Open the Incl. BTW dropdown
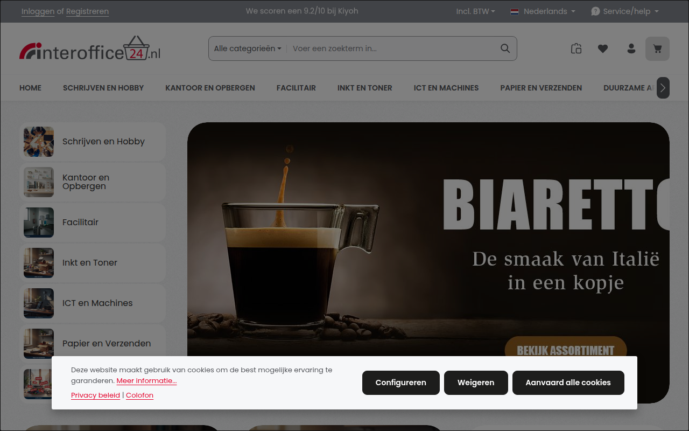This screenshot has width=689, height=431. 475,11
